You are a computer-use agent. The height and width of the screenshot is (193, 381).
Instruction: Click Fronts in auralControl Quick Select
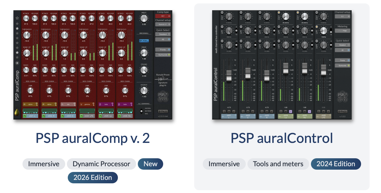pos(343,60)
